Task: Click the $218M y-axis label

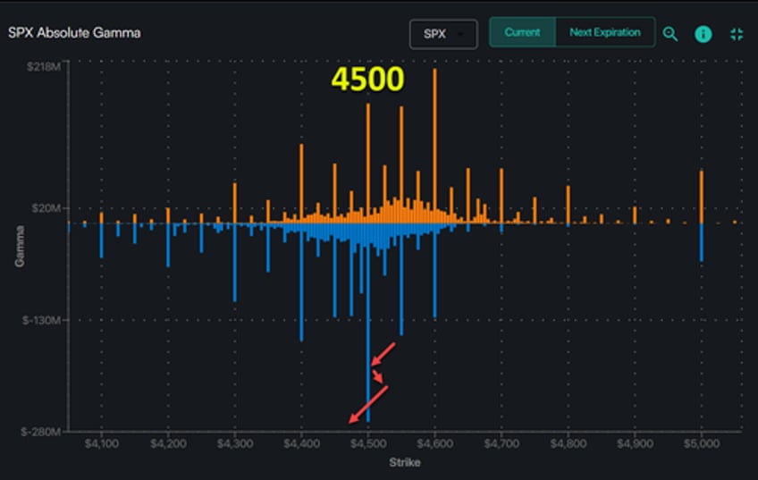Action: pyautogui.click(x=44, y=67)
